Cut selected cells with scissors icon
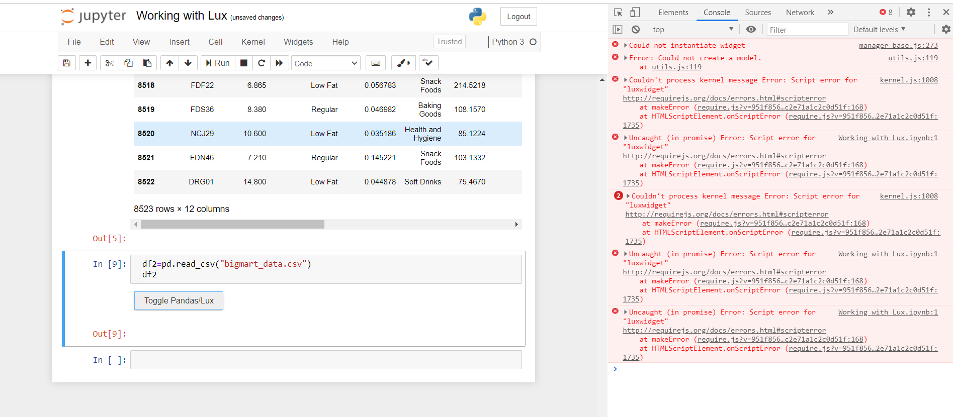Screen dimensions: 953x417 109,63
